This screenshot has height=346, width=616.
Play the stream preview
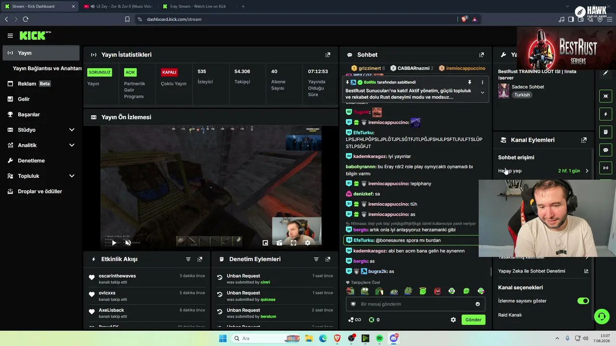pos(114,243)
